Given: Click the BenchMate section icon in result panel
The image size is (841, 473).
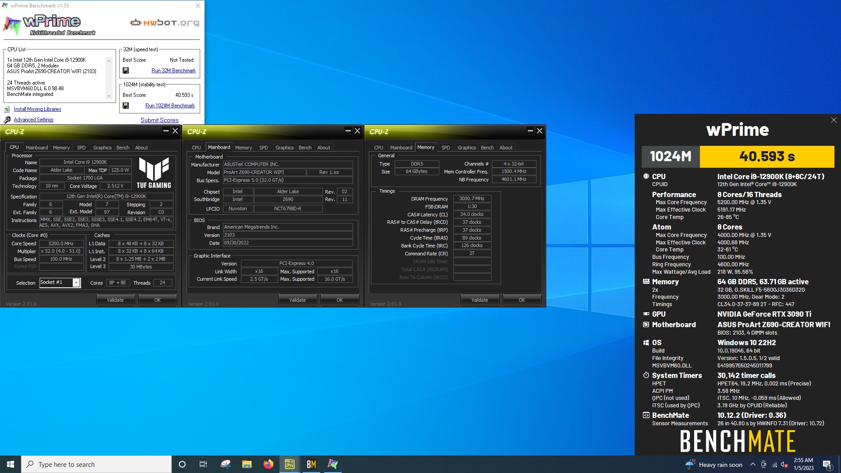Looking at the screenshot, I should click(646, 415).
